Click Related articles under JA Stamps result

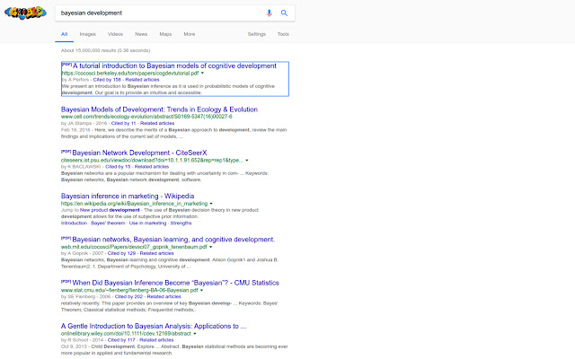(157, 123)
